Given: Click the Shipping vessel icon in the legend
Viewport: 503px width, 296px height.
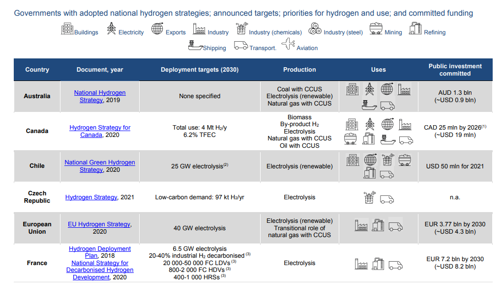Looking at the screenshot, I should pos(195,46).
